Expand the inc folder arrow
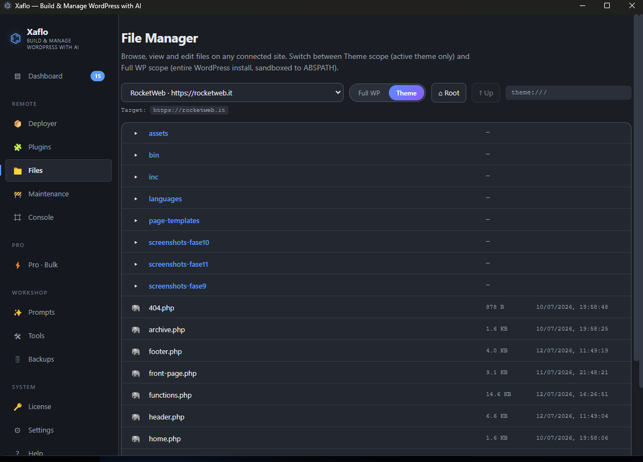Viewport: 643px width, 462px height. click(136, 177)
